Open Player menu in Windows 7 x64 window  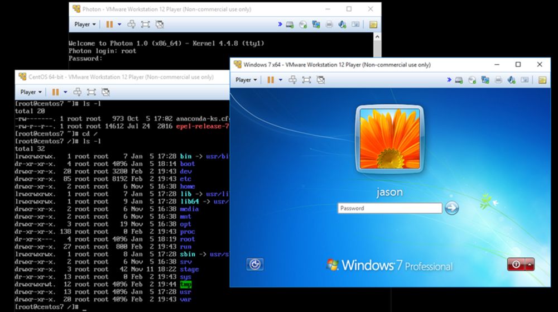pos(246,80)
